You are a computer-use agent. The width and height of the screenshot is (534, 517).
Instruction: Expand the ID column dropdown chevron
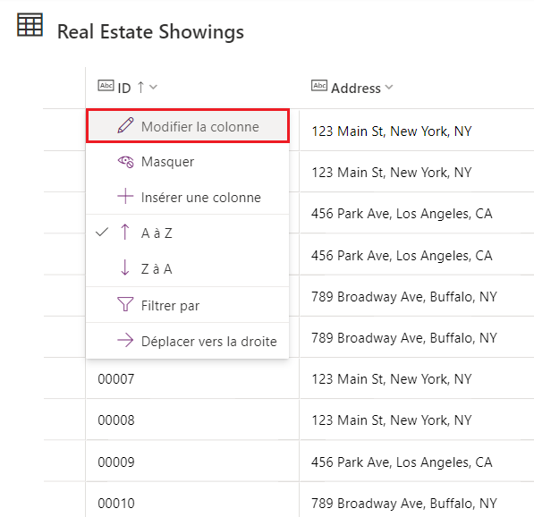(x=153, y=87)
